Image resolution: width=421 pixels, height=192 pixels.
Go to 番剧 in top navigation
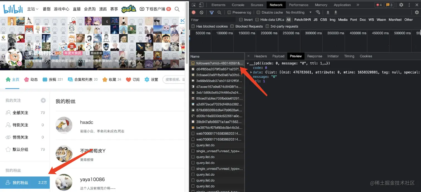coord(46,9)
